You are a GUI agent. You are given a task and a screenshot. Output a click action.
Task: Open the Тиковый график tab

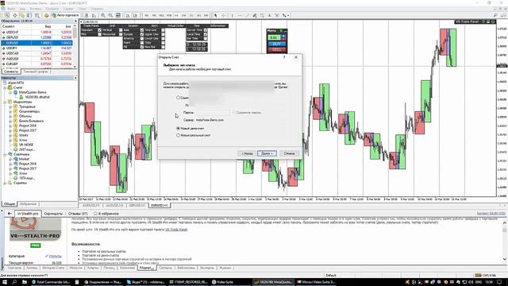tap(36, 71)
